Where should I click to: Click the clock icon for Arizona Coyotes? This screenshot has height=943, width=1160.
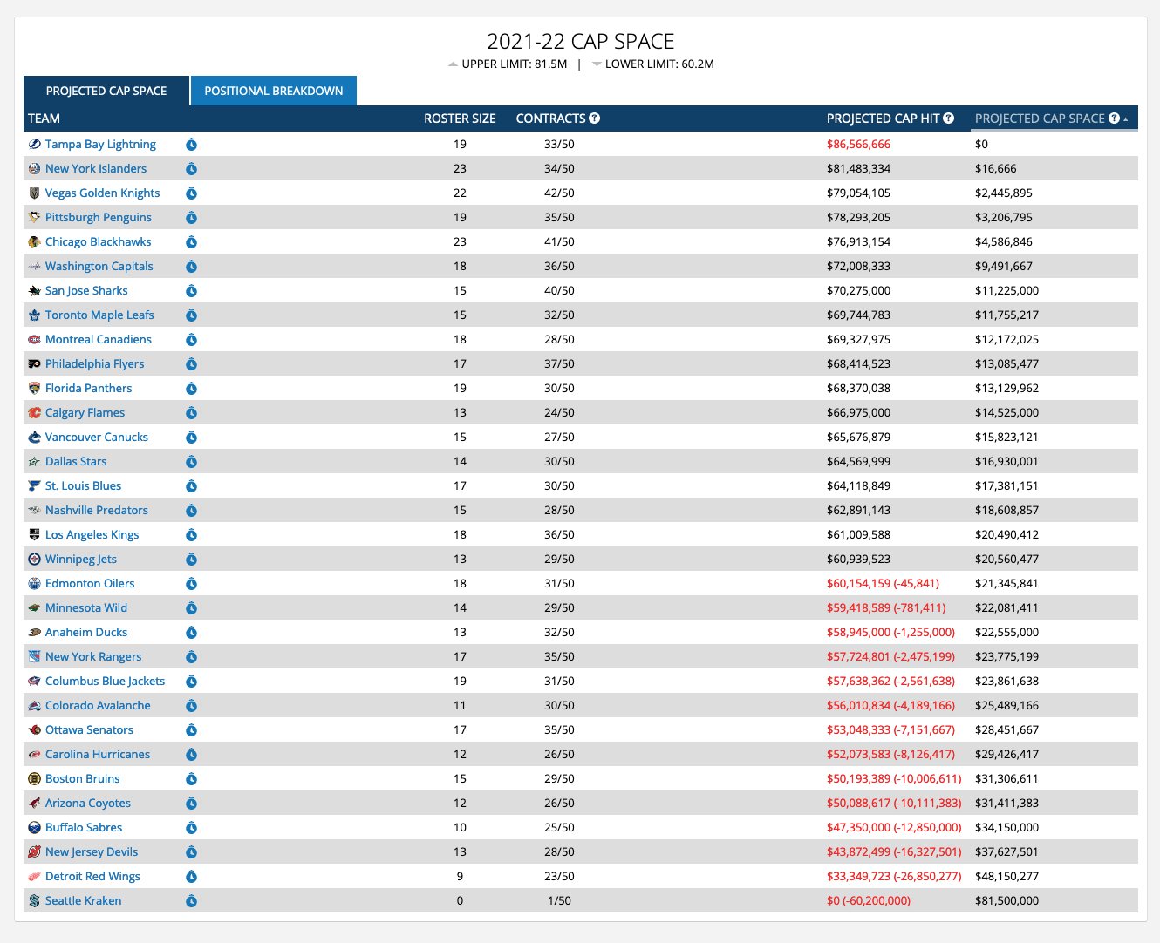[x=191, y=804]
